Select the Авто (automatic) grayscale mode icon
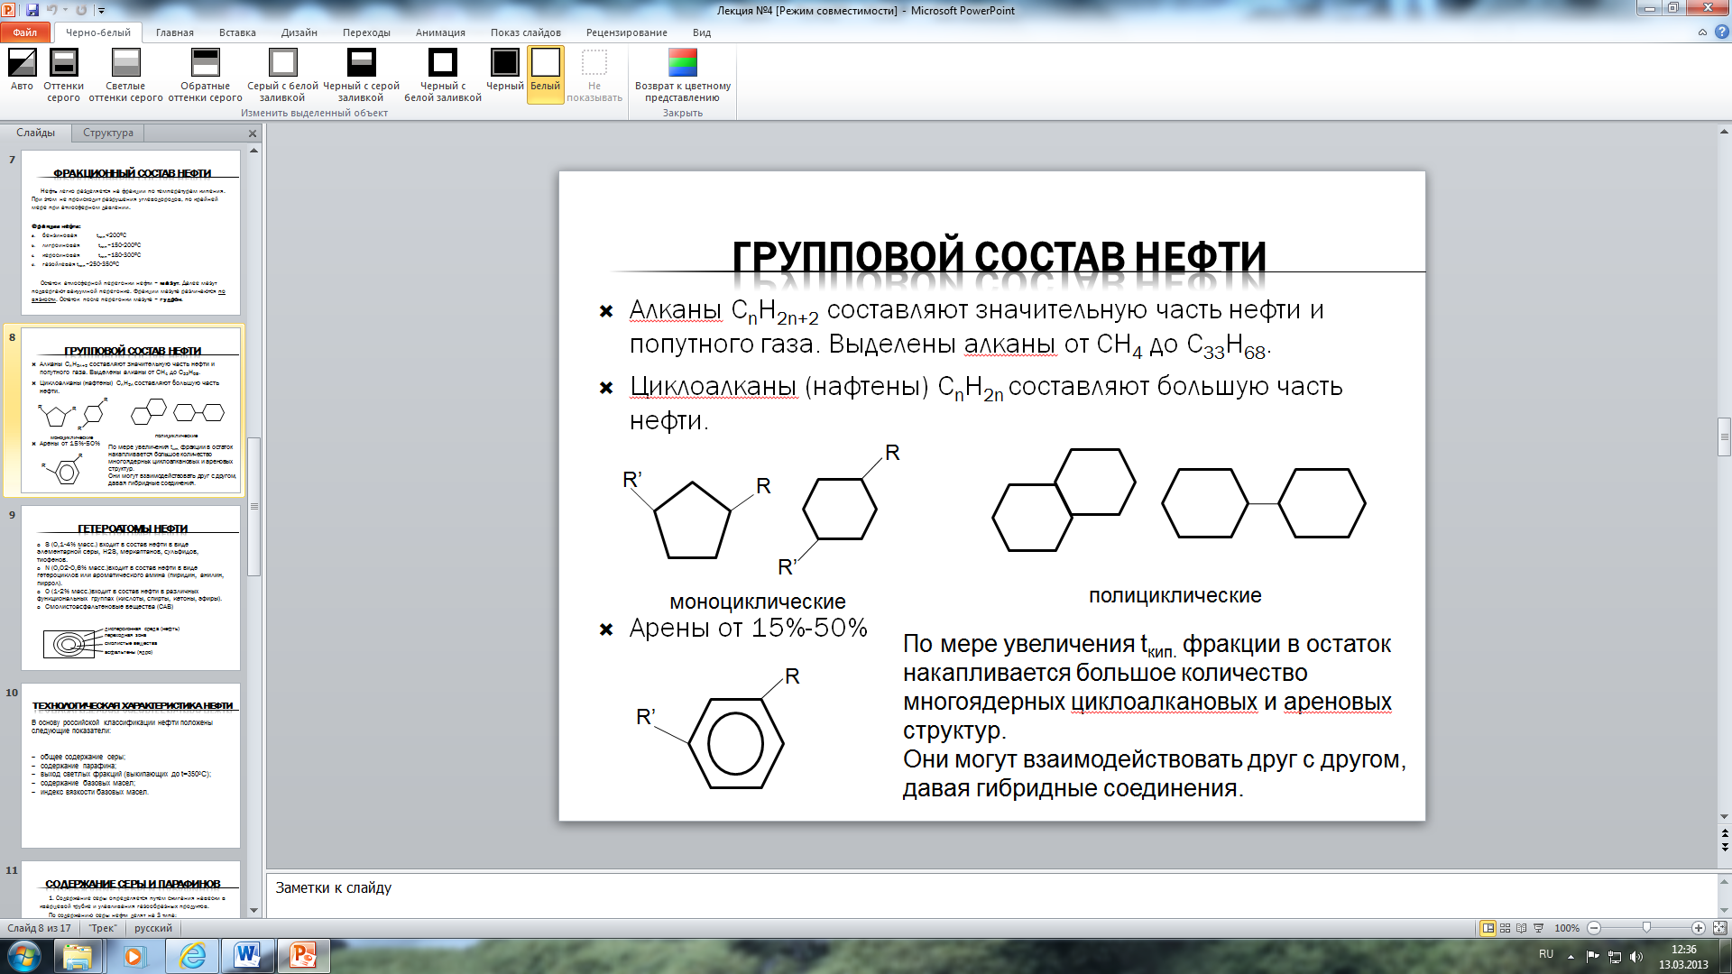The width and height of the screenshot is (1732, 974). pos(22,63)
